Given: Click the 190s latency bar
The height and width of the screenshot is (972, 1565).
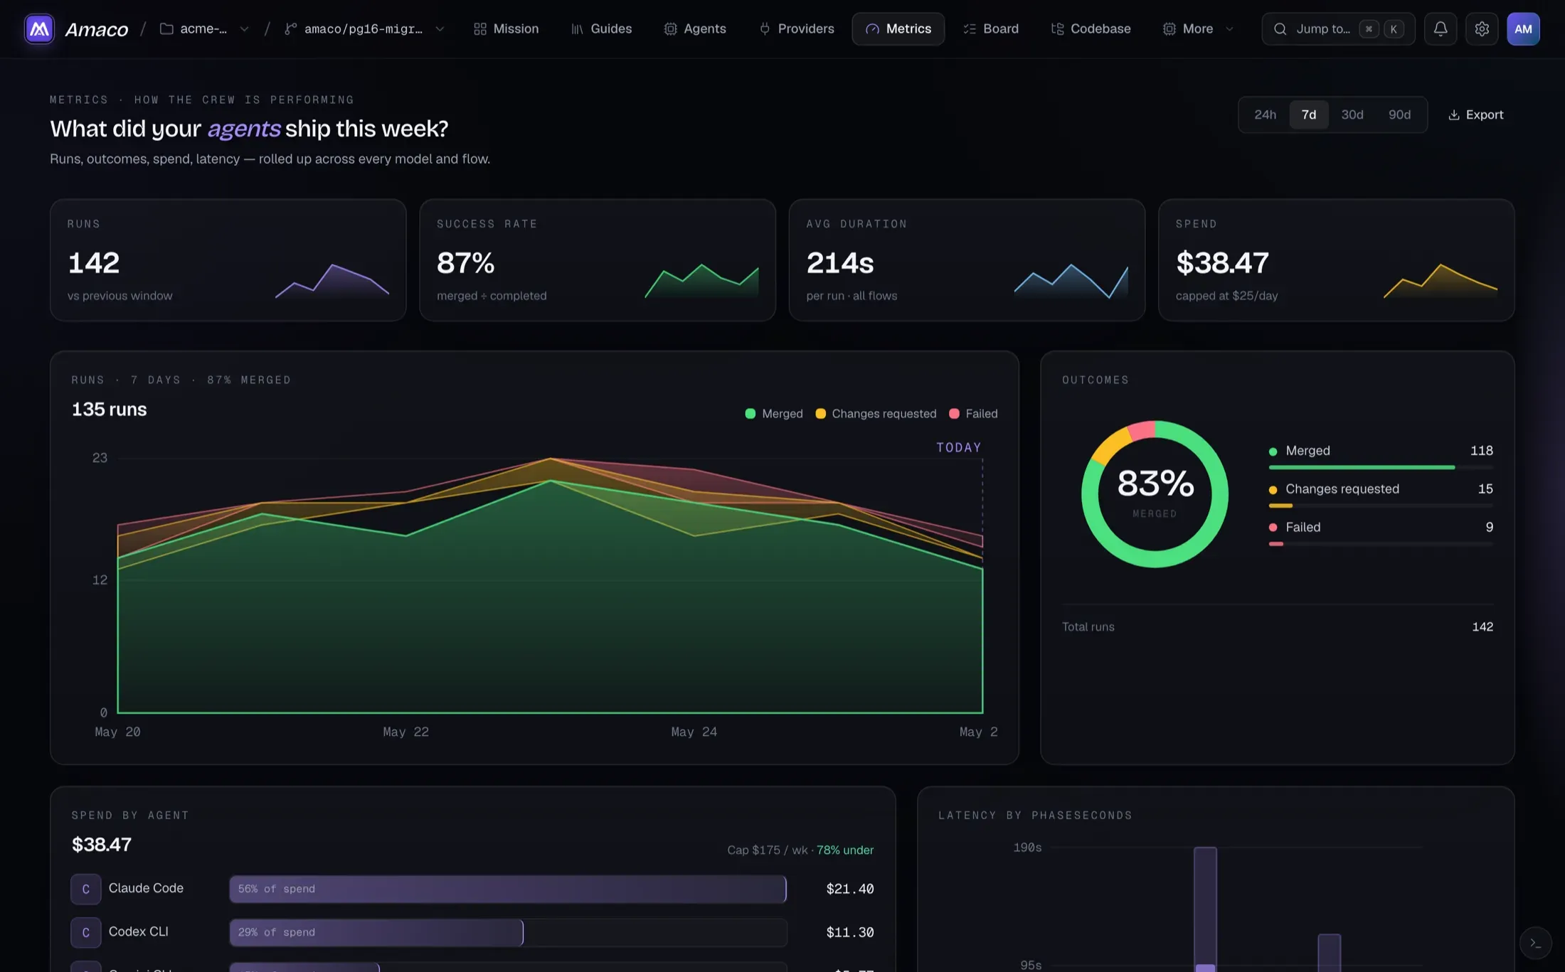Looking at the screenshot, I should (x=1205, y=909).
